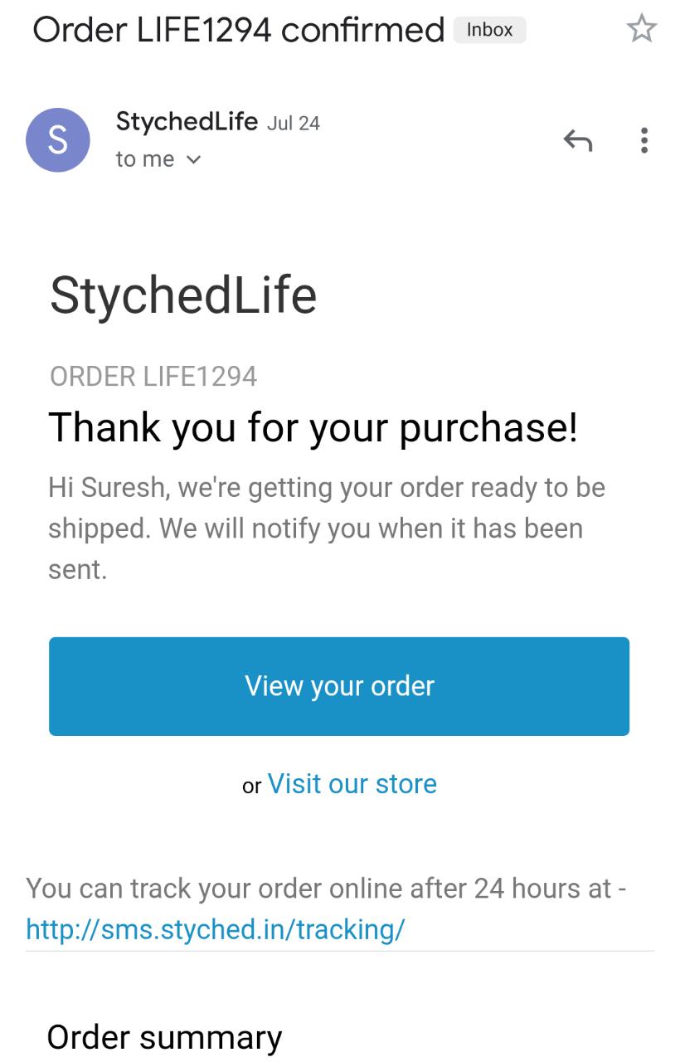This screenshot has width=680, height=1062.
Task: Tap the 'to me' recipient text
Action: pyautogui.click(x=145, y=159)
